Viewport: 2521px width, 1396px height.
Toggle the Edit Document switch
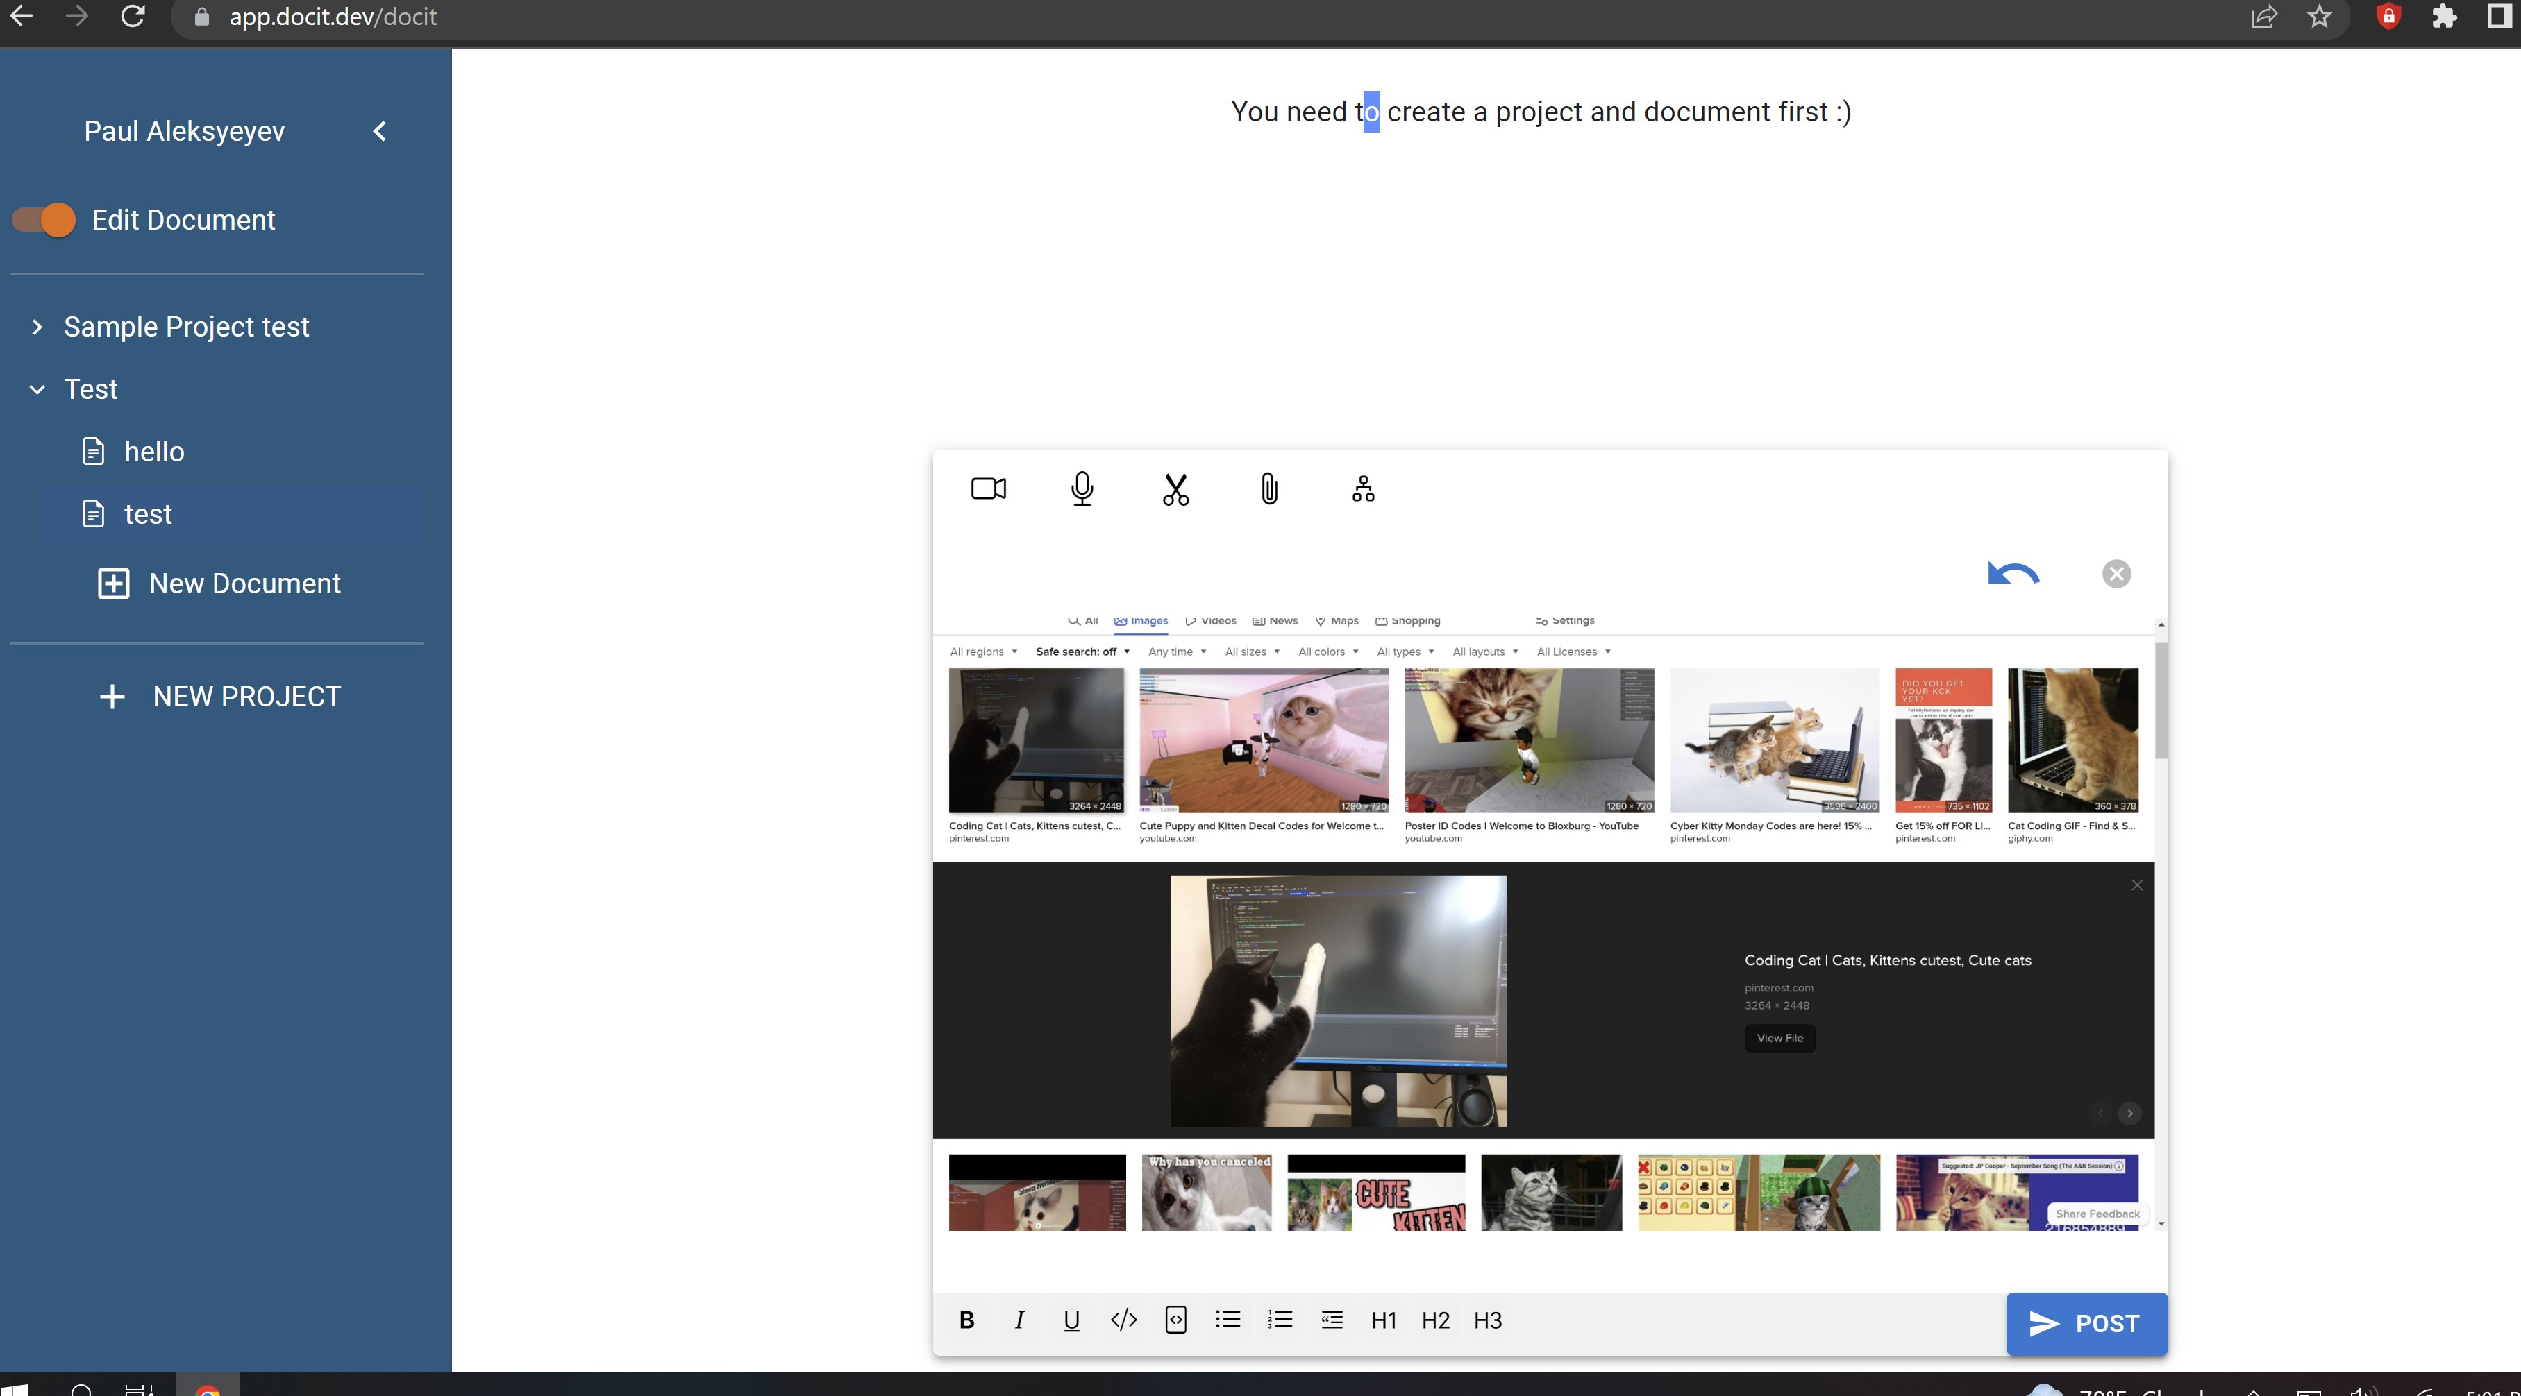[x=44, y=220]
